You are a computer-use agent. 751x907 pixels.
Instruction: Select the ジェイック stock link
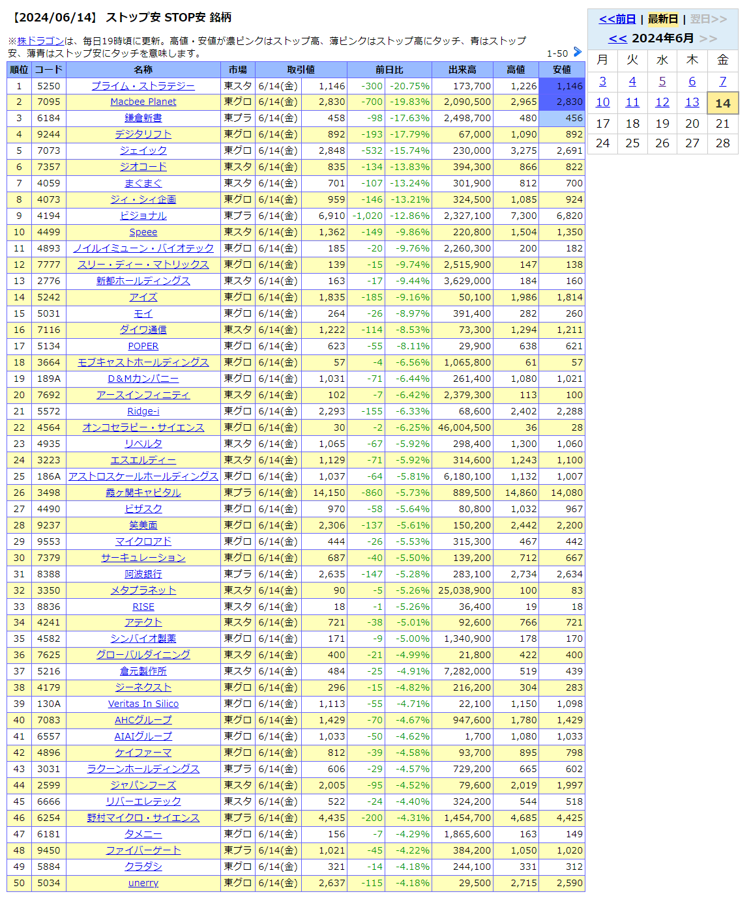[x=143, y=151]
